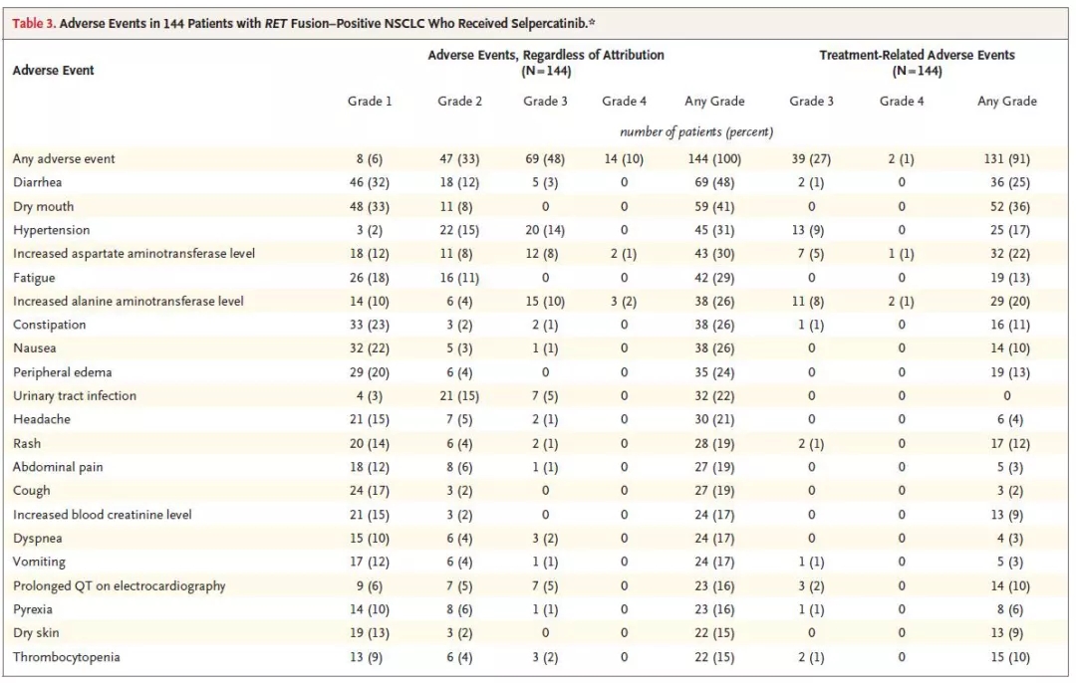Click the Grade 1 column header
The image size is (1076, 683).
point(370,102)
